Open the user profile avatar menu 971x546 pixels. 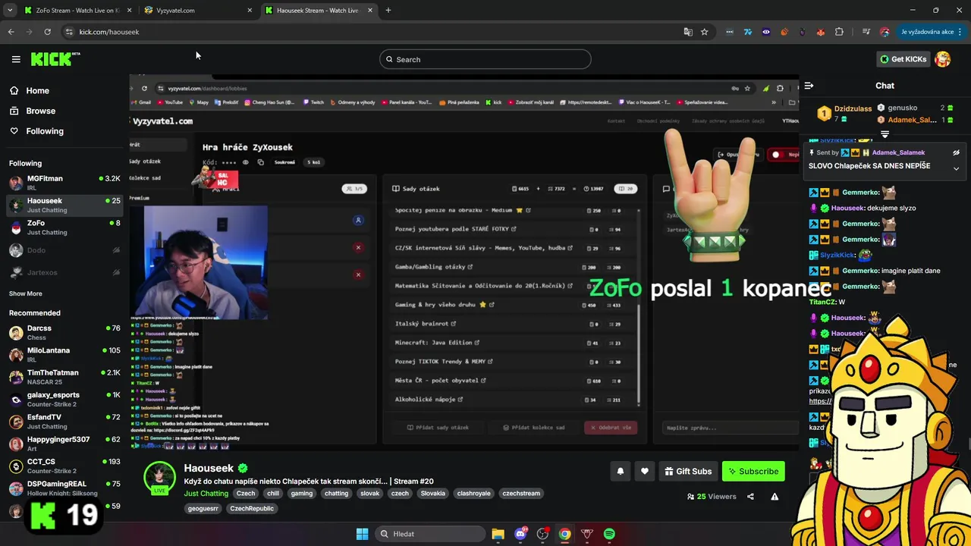click(x=943, y=59)
